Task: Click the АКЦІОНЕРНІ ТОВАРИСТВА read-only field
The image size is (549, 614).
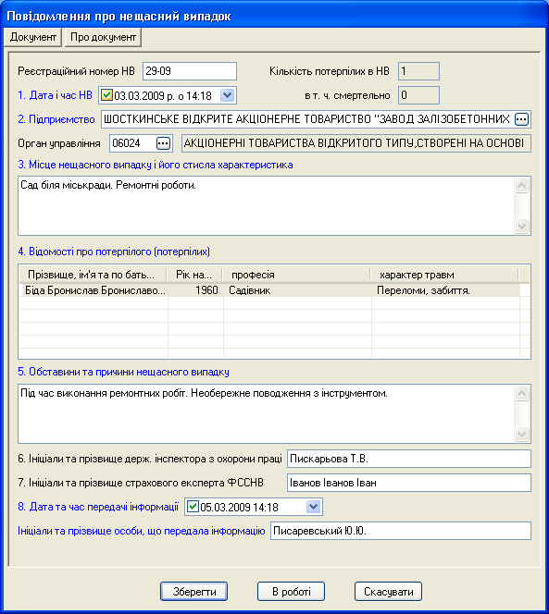Action: 356,143
